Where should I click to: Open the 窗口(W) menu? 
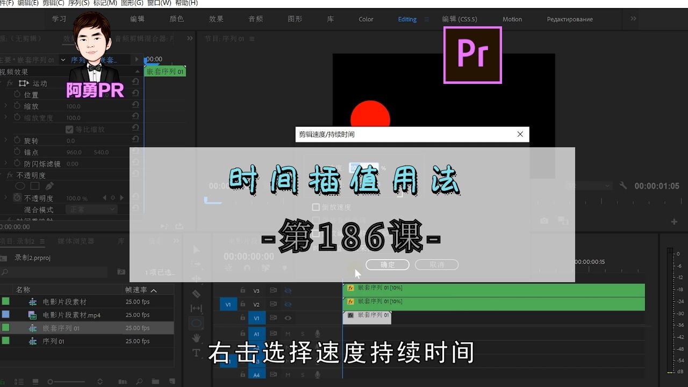coord(159,3)
